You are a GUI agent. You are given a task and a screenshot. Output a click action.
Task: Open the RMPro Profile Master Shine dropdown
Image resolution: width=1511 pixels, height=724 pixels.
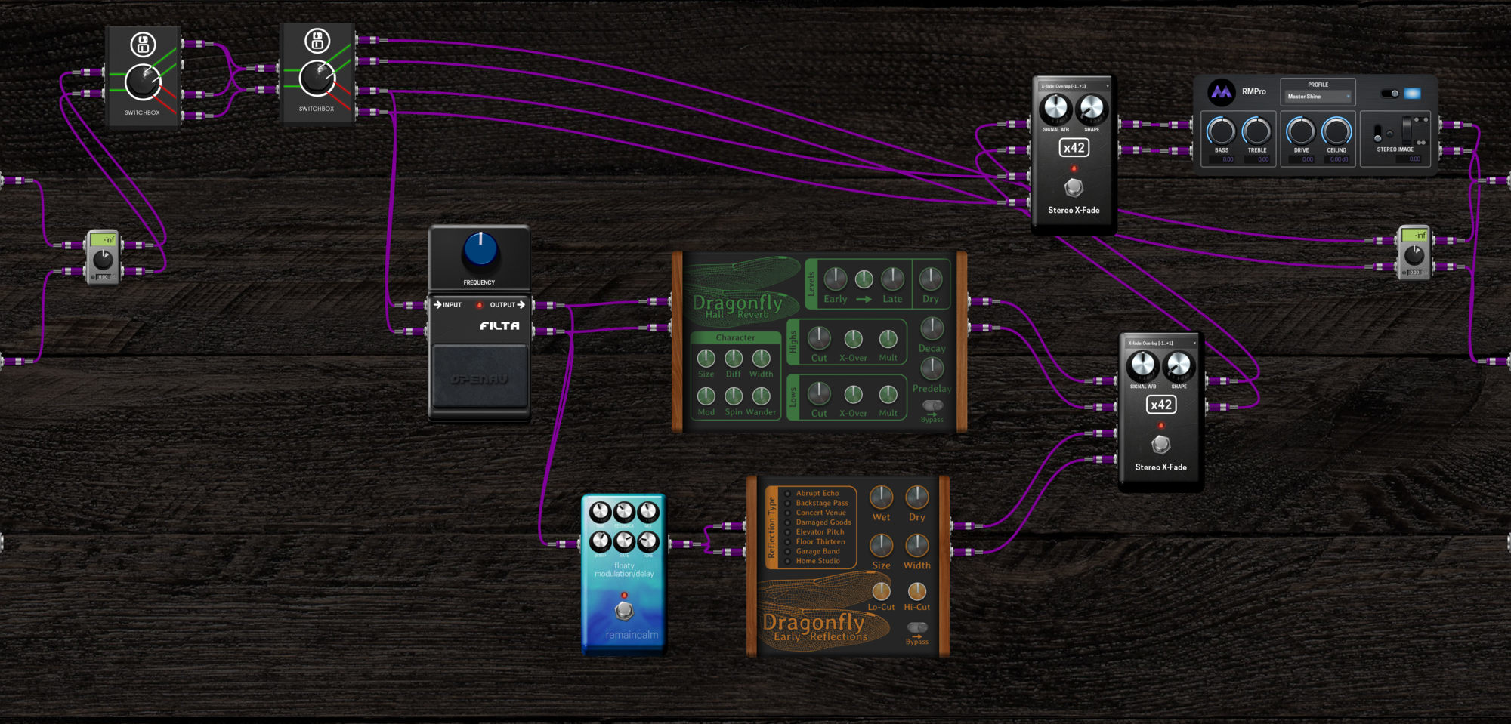pyautogui.click(x=1318, y=97)
